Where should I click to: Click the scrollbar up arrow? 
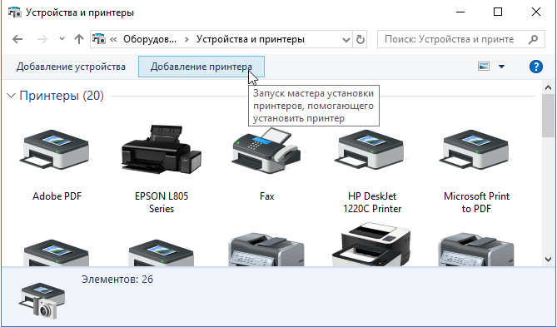click(x=548, y=87)
